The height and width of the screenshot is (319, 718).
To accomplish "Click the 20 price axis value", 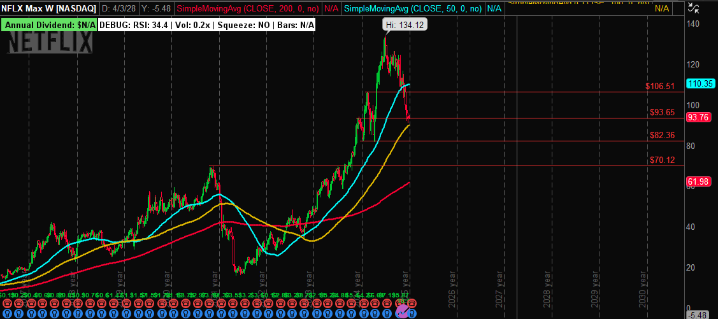I will tap(691, 267).
